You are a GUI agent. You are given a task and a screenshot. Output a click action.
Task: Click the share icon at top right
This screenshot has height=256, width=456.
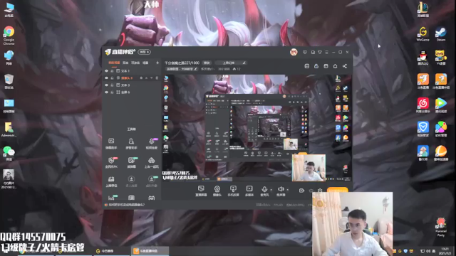(345, 66)
